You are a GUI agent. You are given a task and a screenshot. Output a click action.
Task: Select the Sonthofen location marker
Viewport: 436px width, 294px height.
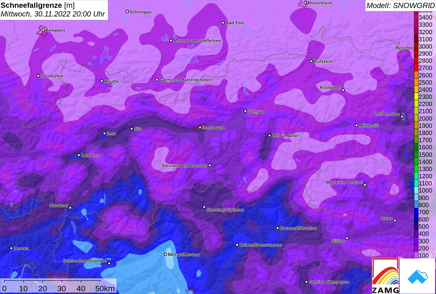click(x=38, y=76)
